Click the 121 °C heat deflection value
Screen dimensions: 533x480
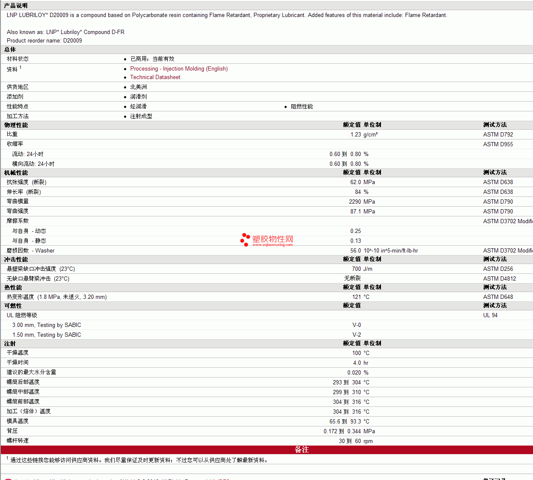click(361, 297)
